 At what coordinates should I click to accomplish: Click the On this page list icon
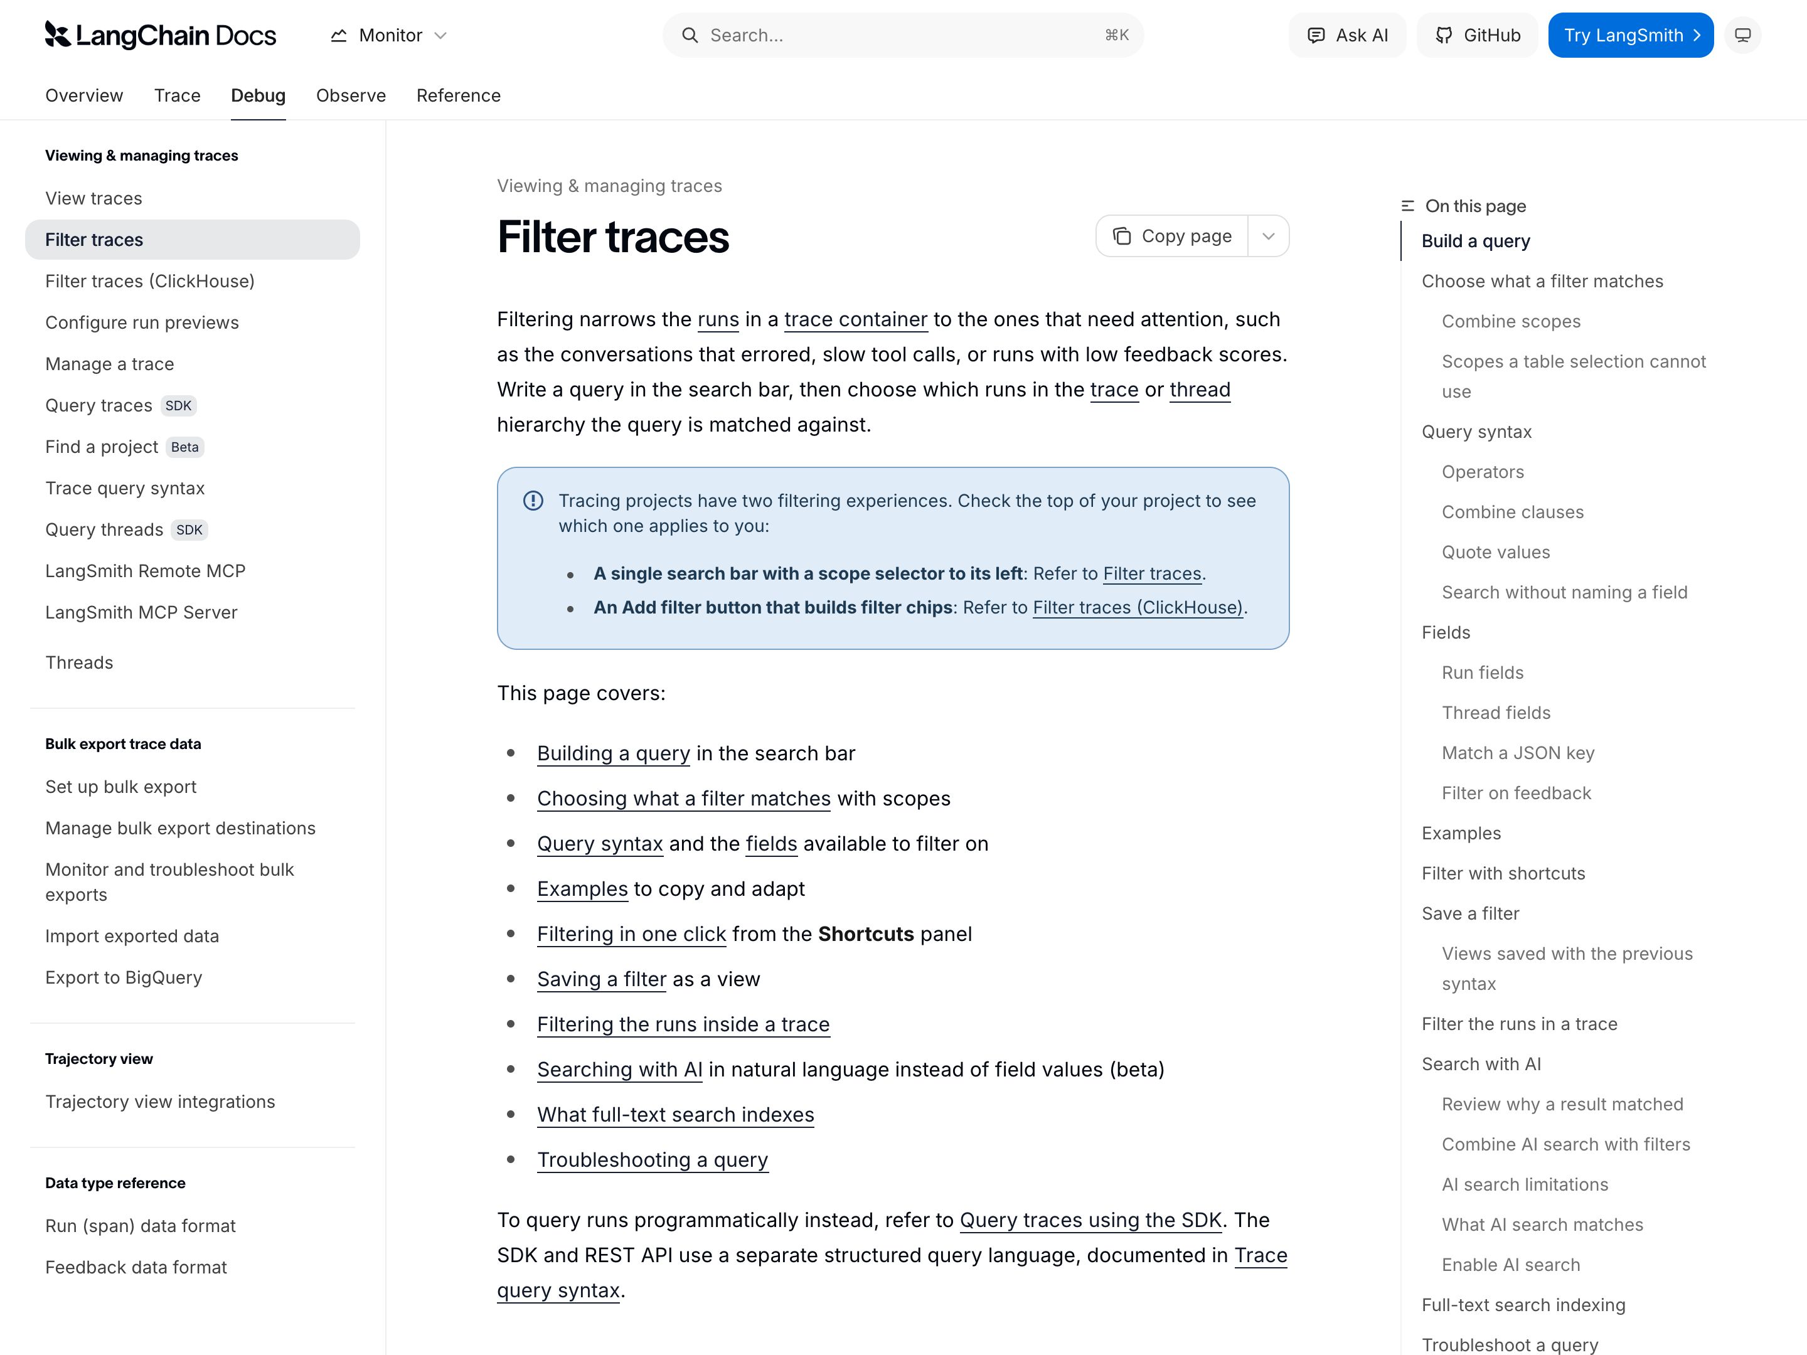[1407, 206]
